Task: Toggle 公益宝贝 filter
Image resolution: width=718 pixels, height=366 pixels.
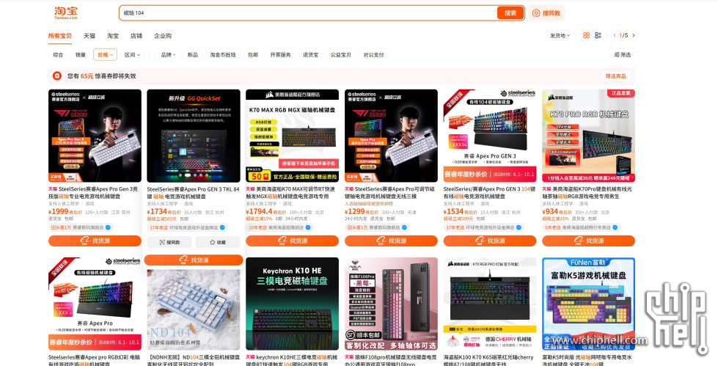Action: (x=341, y=54)
